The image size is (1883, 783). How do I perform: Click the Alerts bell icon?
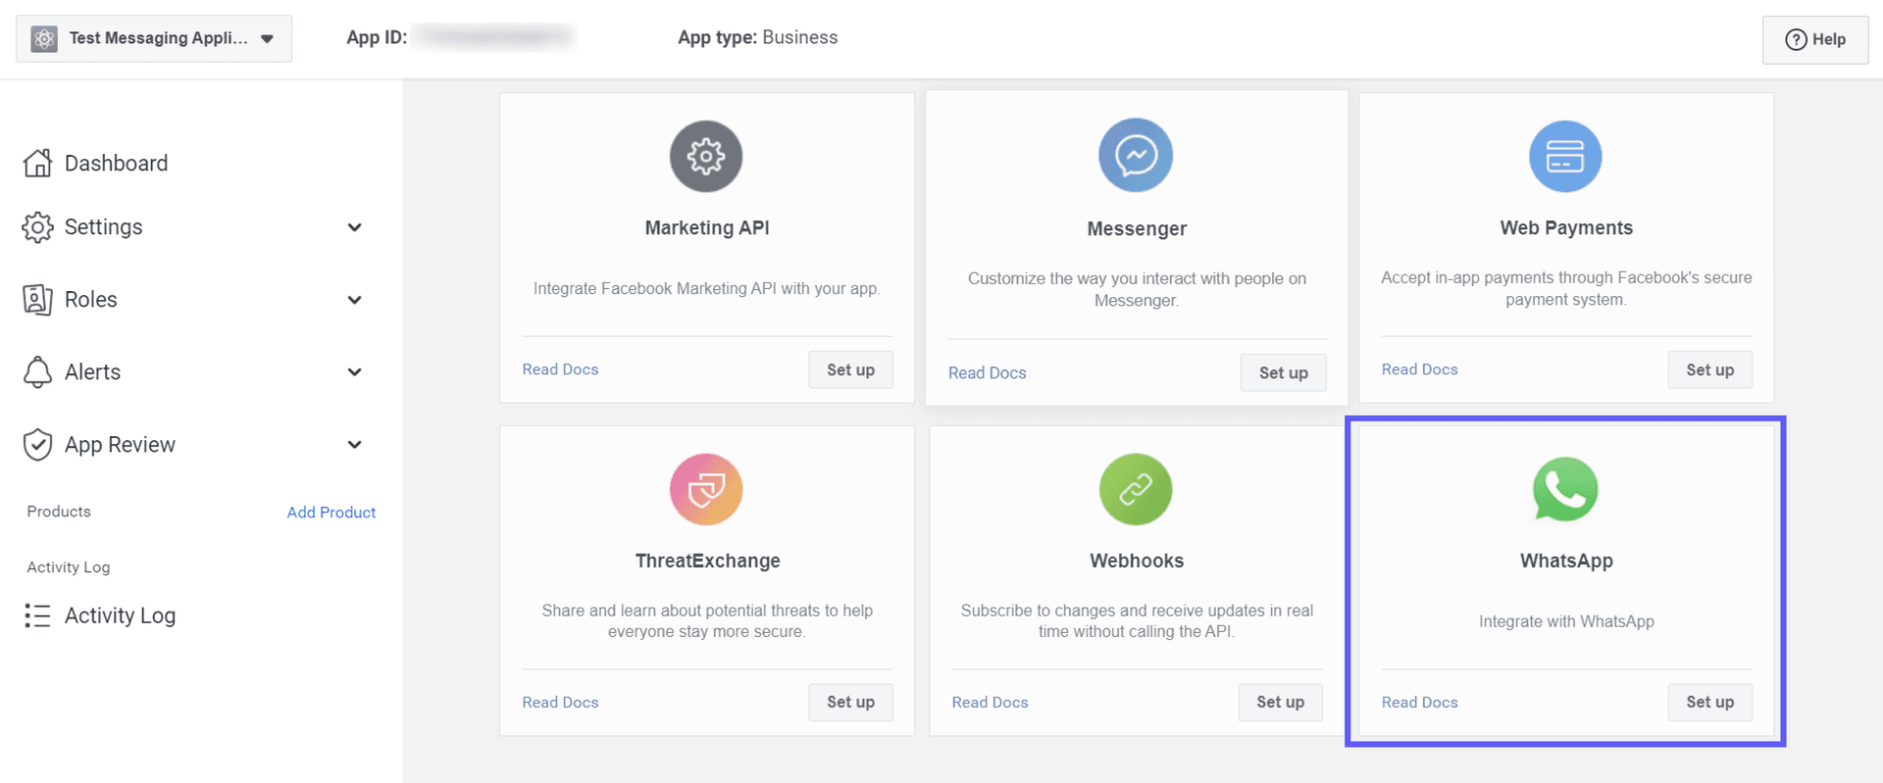pyautogui.click(x=37, y=371)
